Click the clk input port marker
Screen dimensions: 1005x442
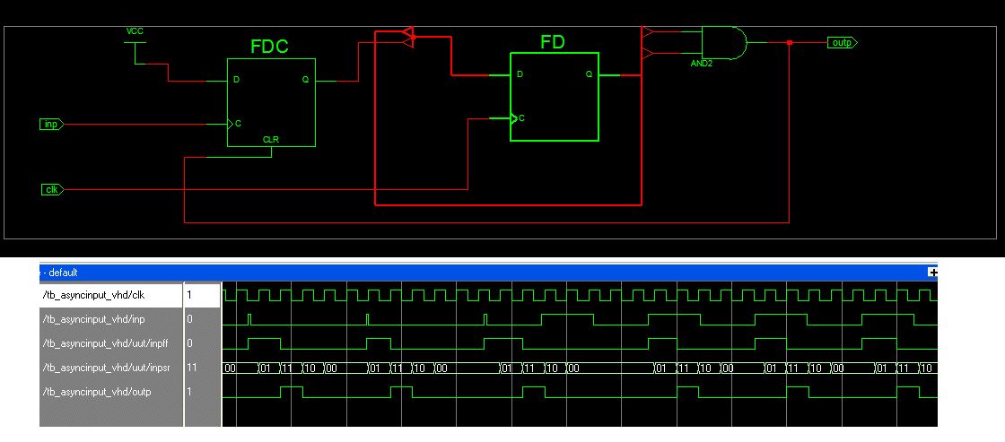click(51, 189)
